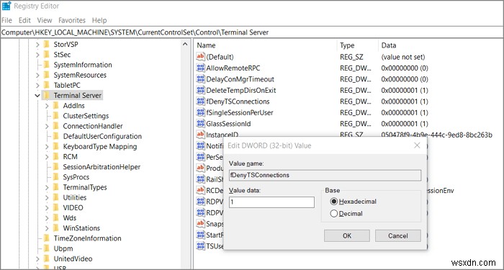This screenshot has height=270, width=504.
Task: Click the registry path address bar
Action: (x=252, y=32)
